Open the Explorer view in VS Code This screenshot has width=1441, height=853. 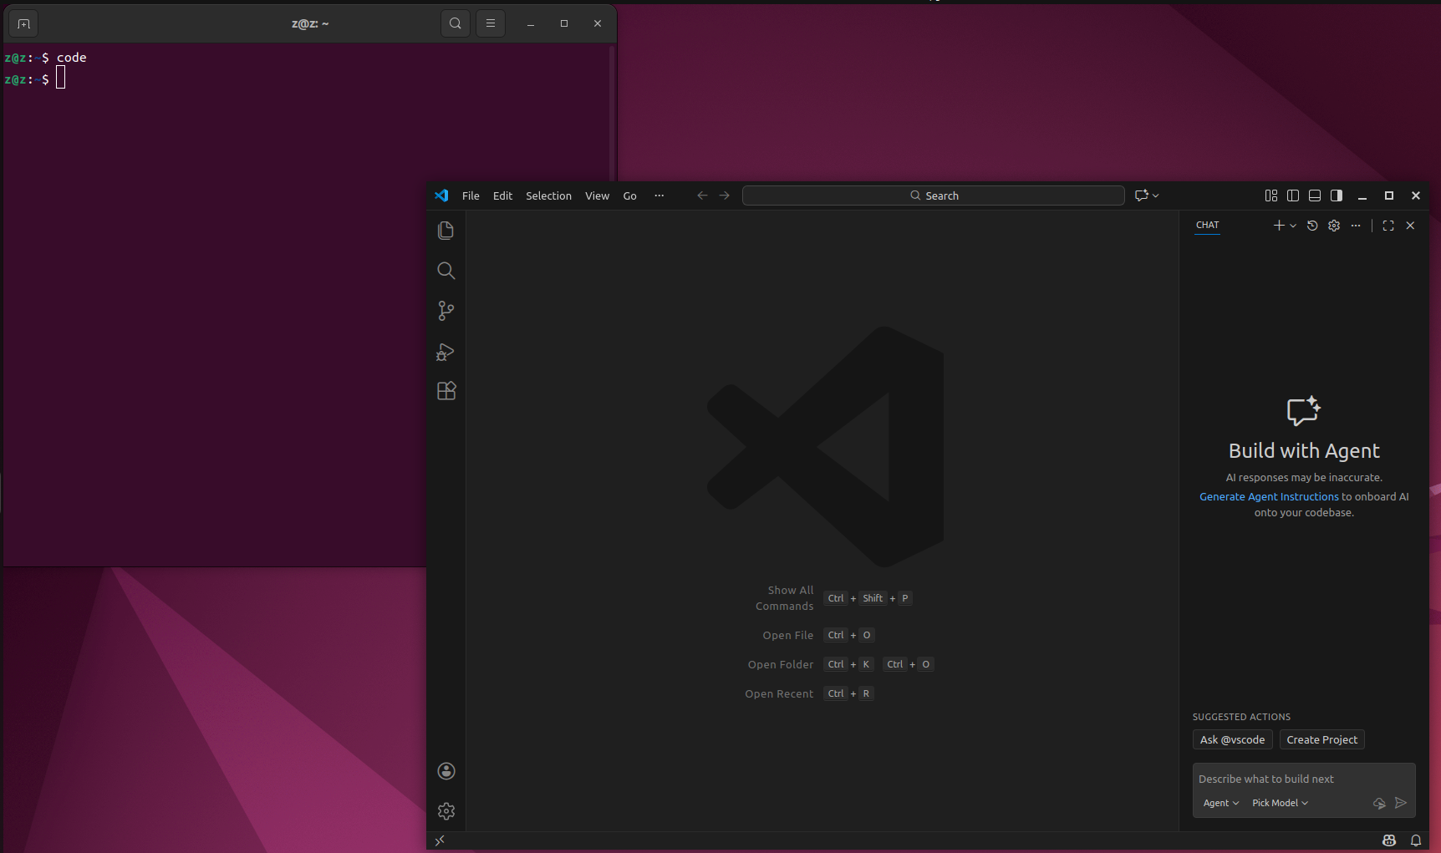point(446,231)
